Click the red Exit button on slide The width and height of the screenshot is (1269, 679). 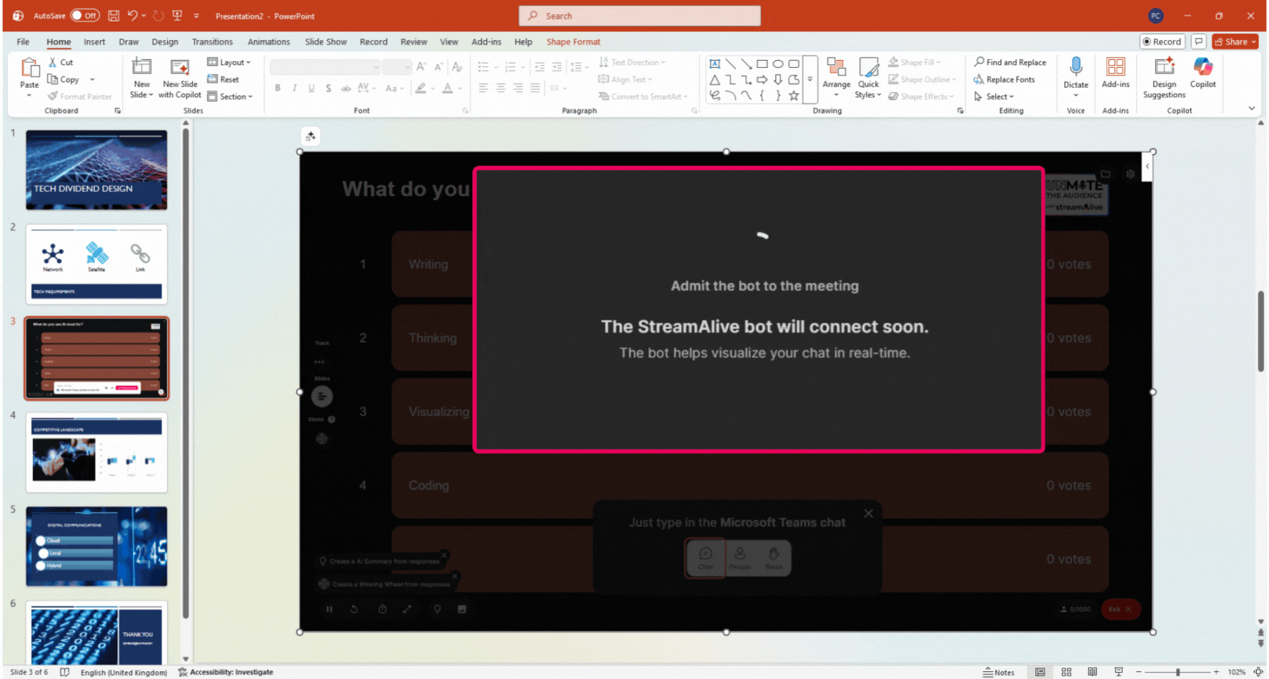point(1120,609)
